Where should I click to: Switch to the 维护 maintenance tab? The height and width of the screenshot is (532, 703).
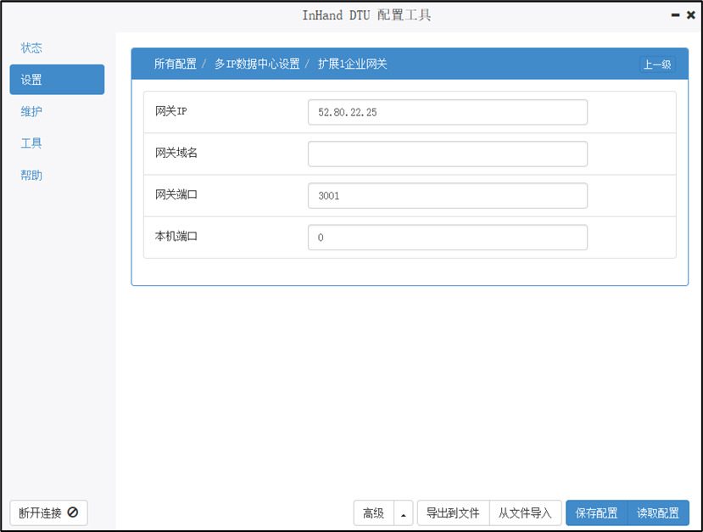point(31,111)
